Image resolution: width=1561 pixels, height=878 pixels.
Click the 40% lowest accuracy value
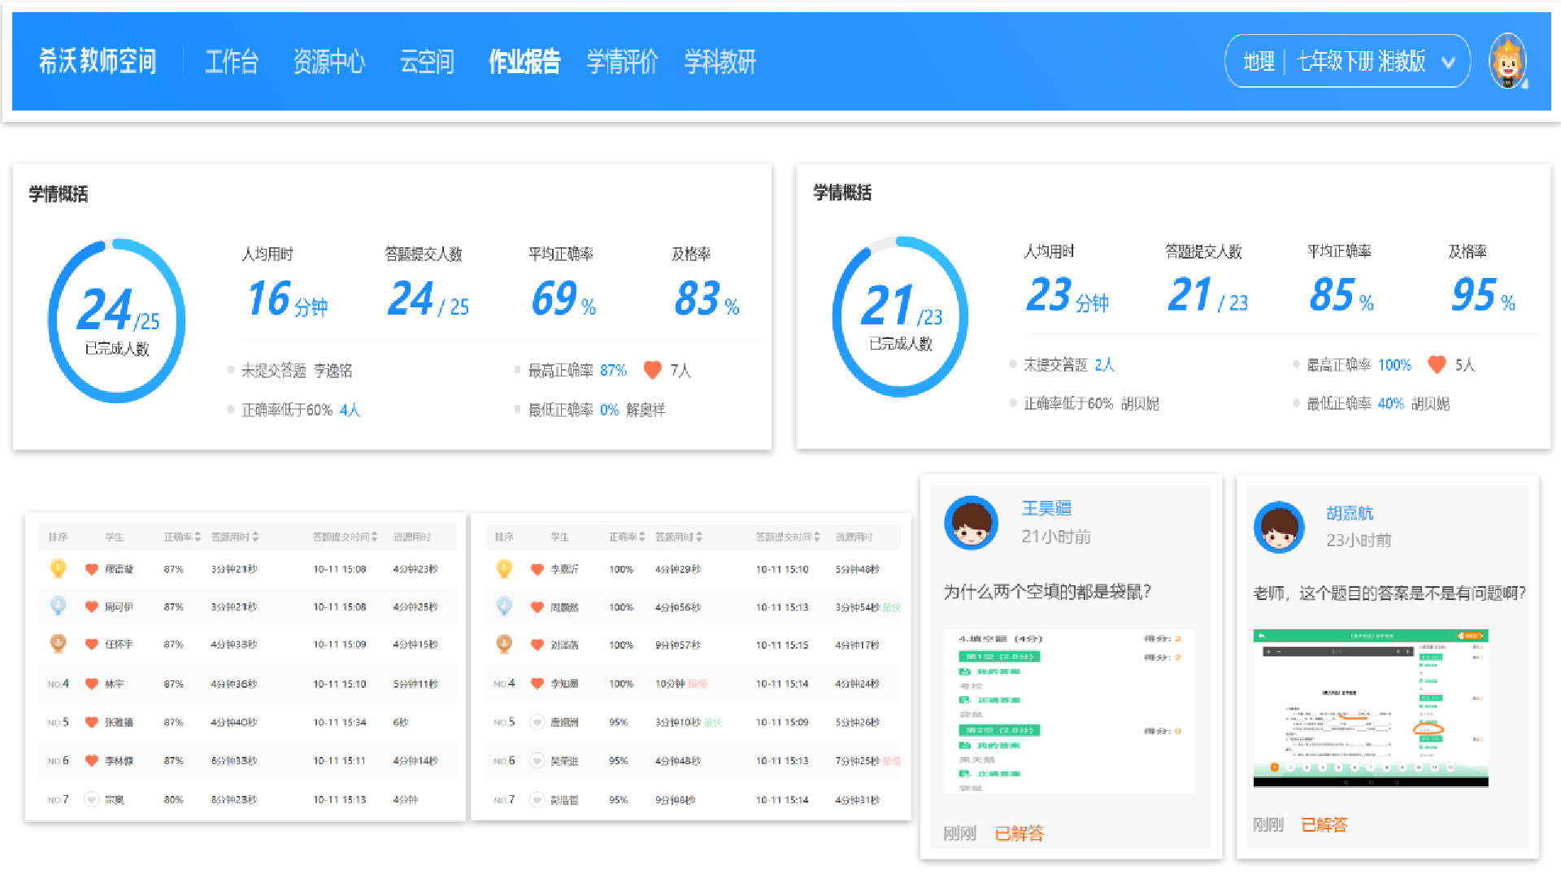coord(1390,404)
